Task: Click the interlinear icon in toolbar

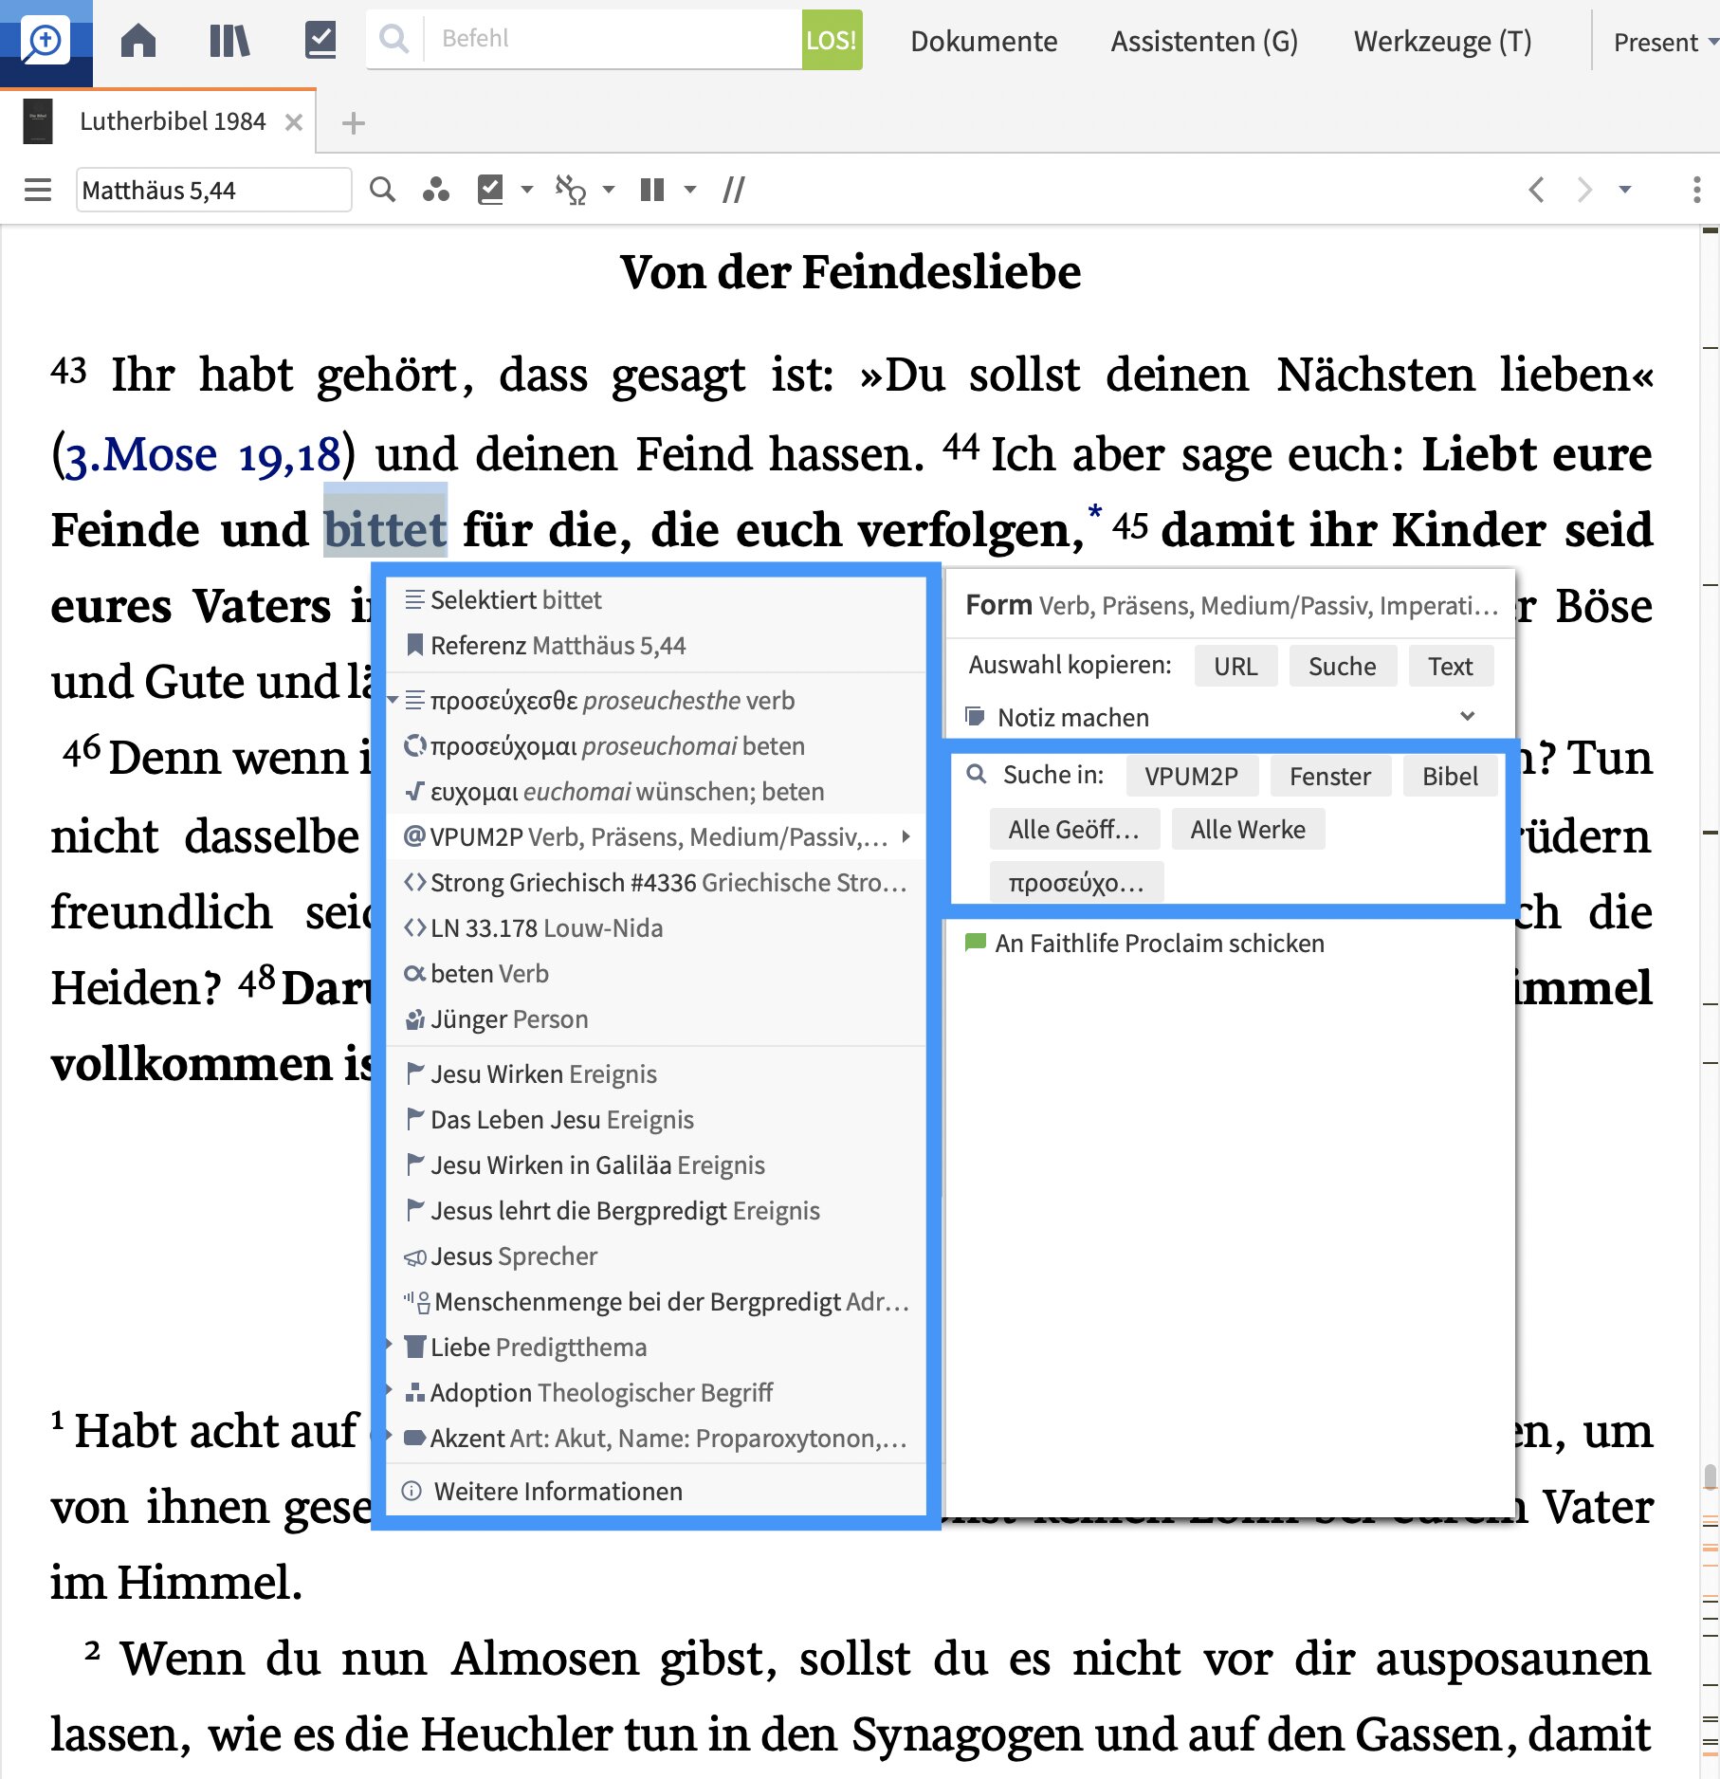Action: (571, 190)
